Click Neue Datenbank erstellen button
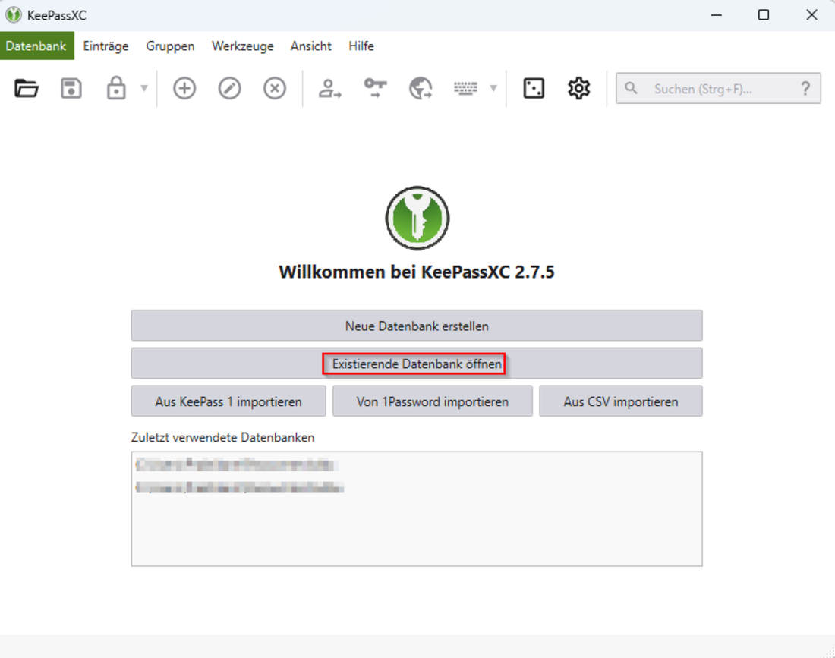This screenshot has width=835, height=658. coord(417,326)
